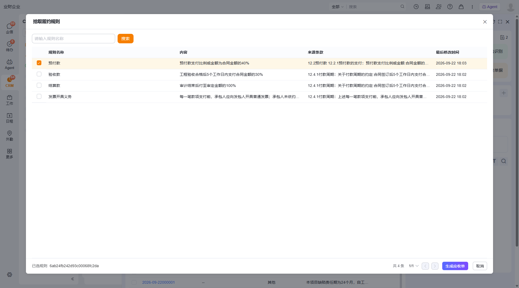The width and height of the screenshot is (519, 288).
Task: Click the 生成应收单 button
Action: point(455,266)
